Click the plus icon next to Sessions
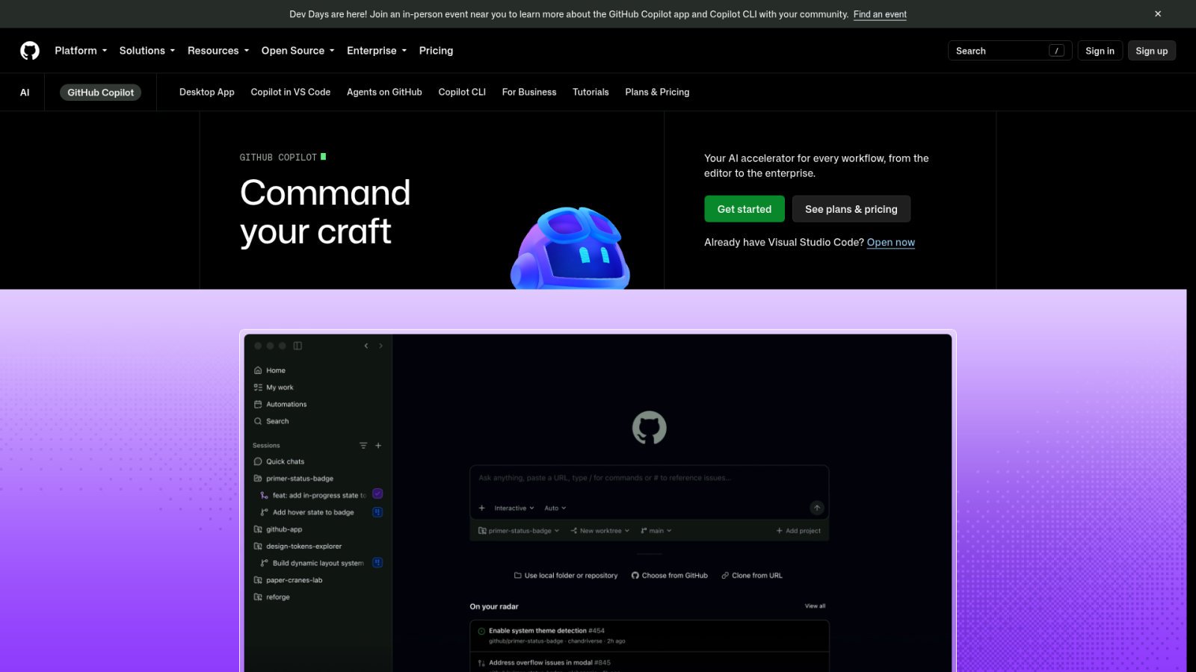 (378, 446)
